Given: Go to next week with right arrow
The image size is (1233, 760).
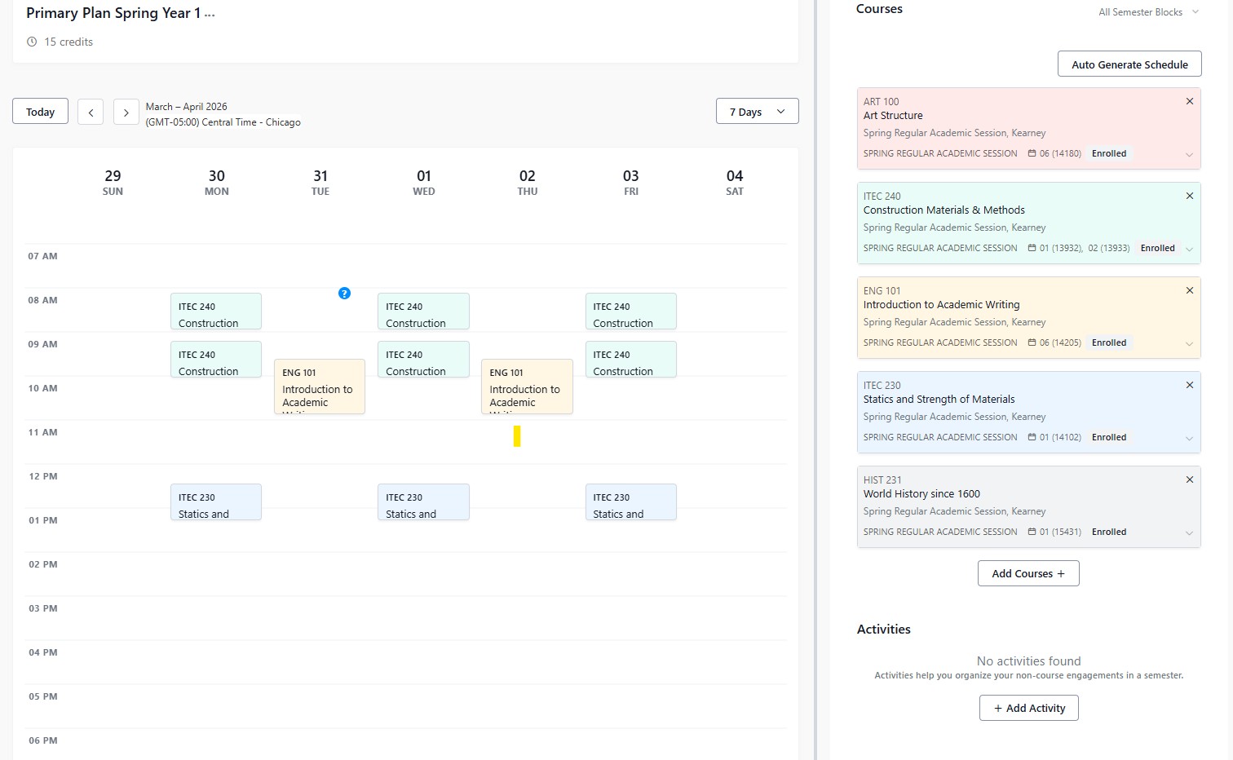Looking at the screenshot, I should [126, 112].
